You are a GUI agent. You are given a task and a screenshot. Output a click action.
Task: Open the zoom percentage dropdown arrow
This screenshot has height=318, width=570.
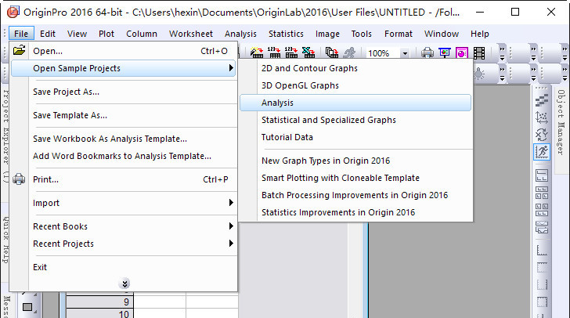point(405,53)
